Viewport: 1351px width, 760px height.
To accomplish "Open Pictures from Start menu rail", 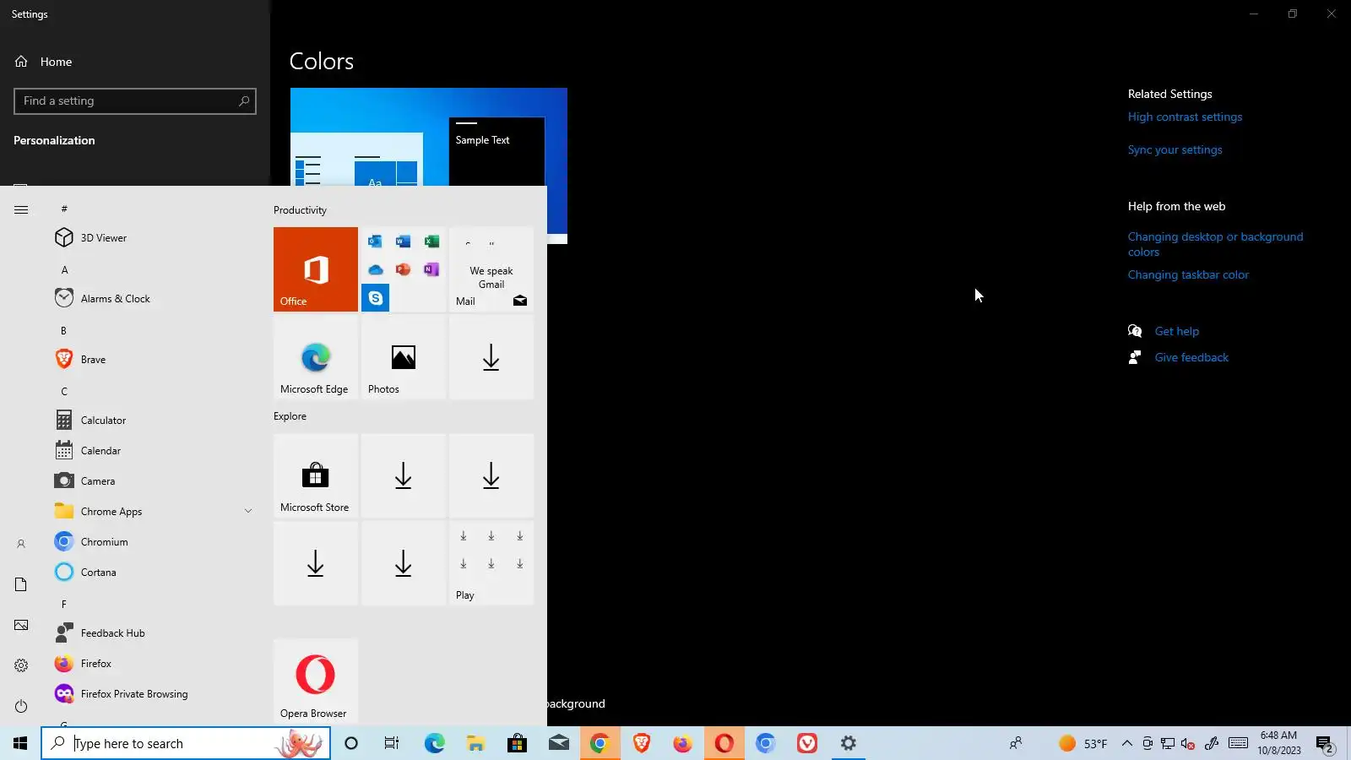I will pos(21,625).
